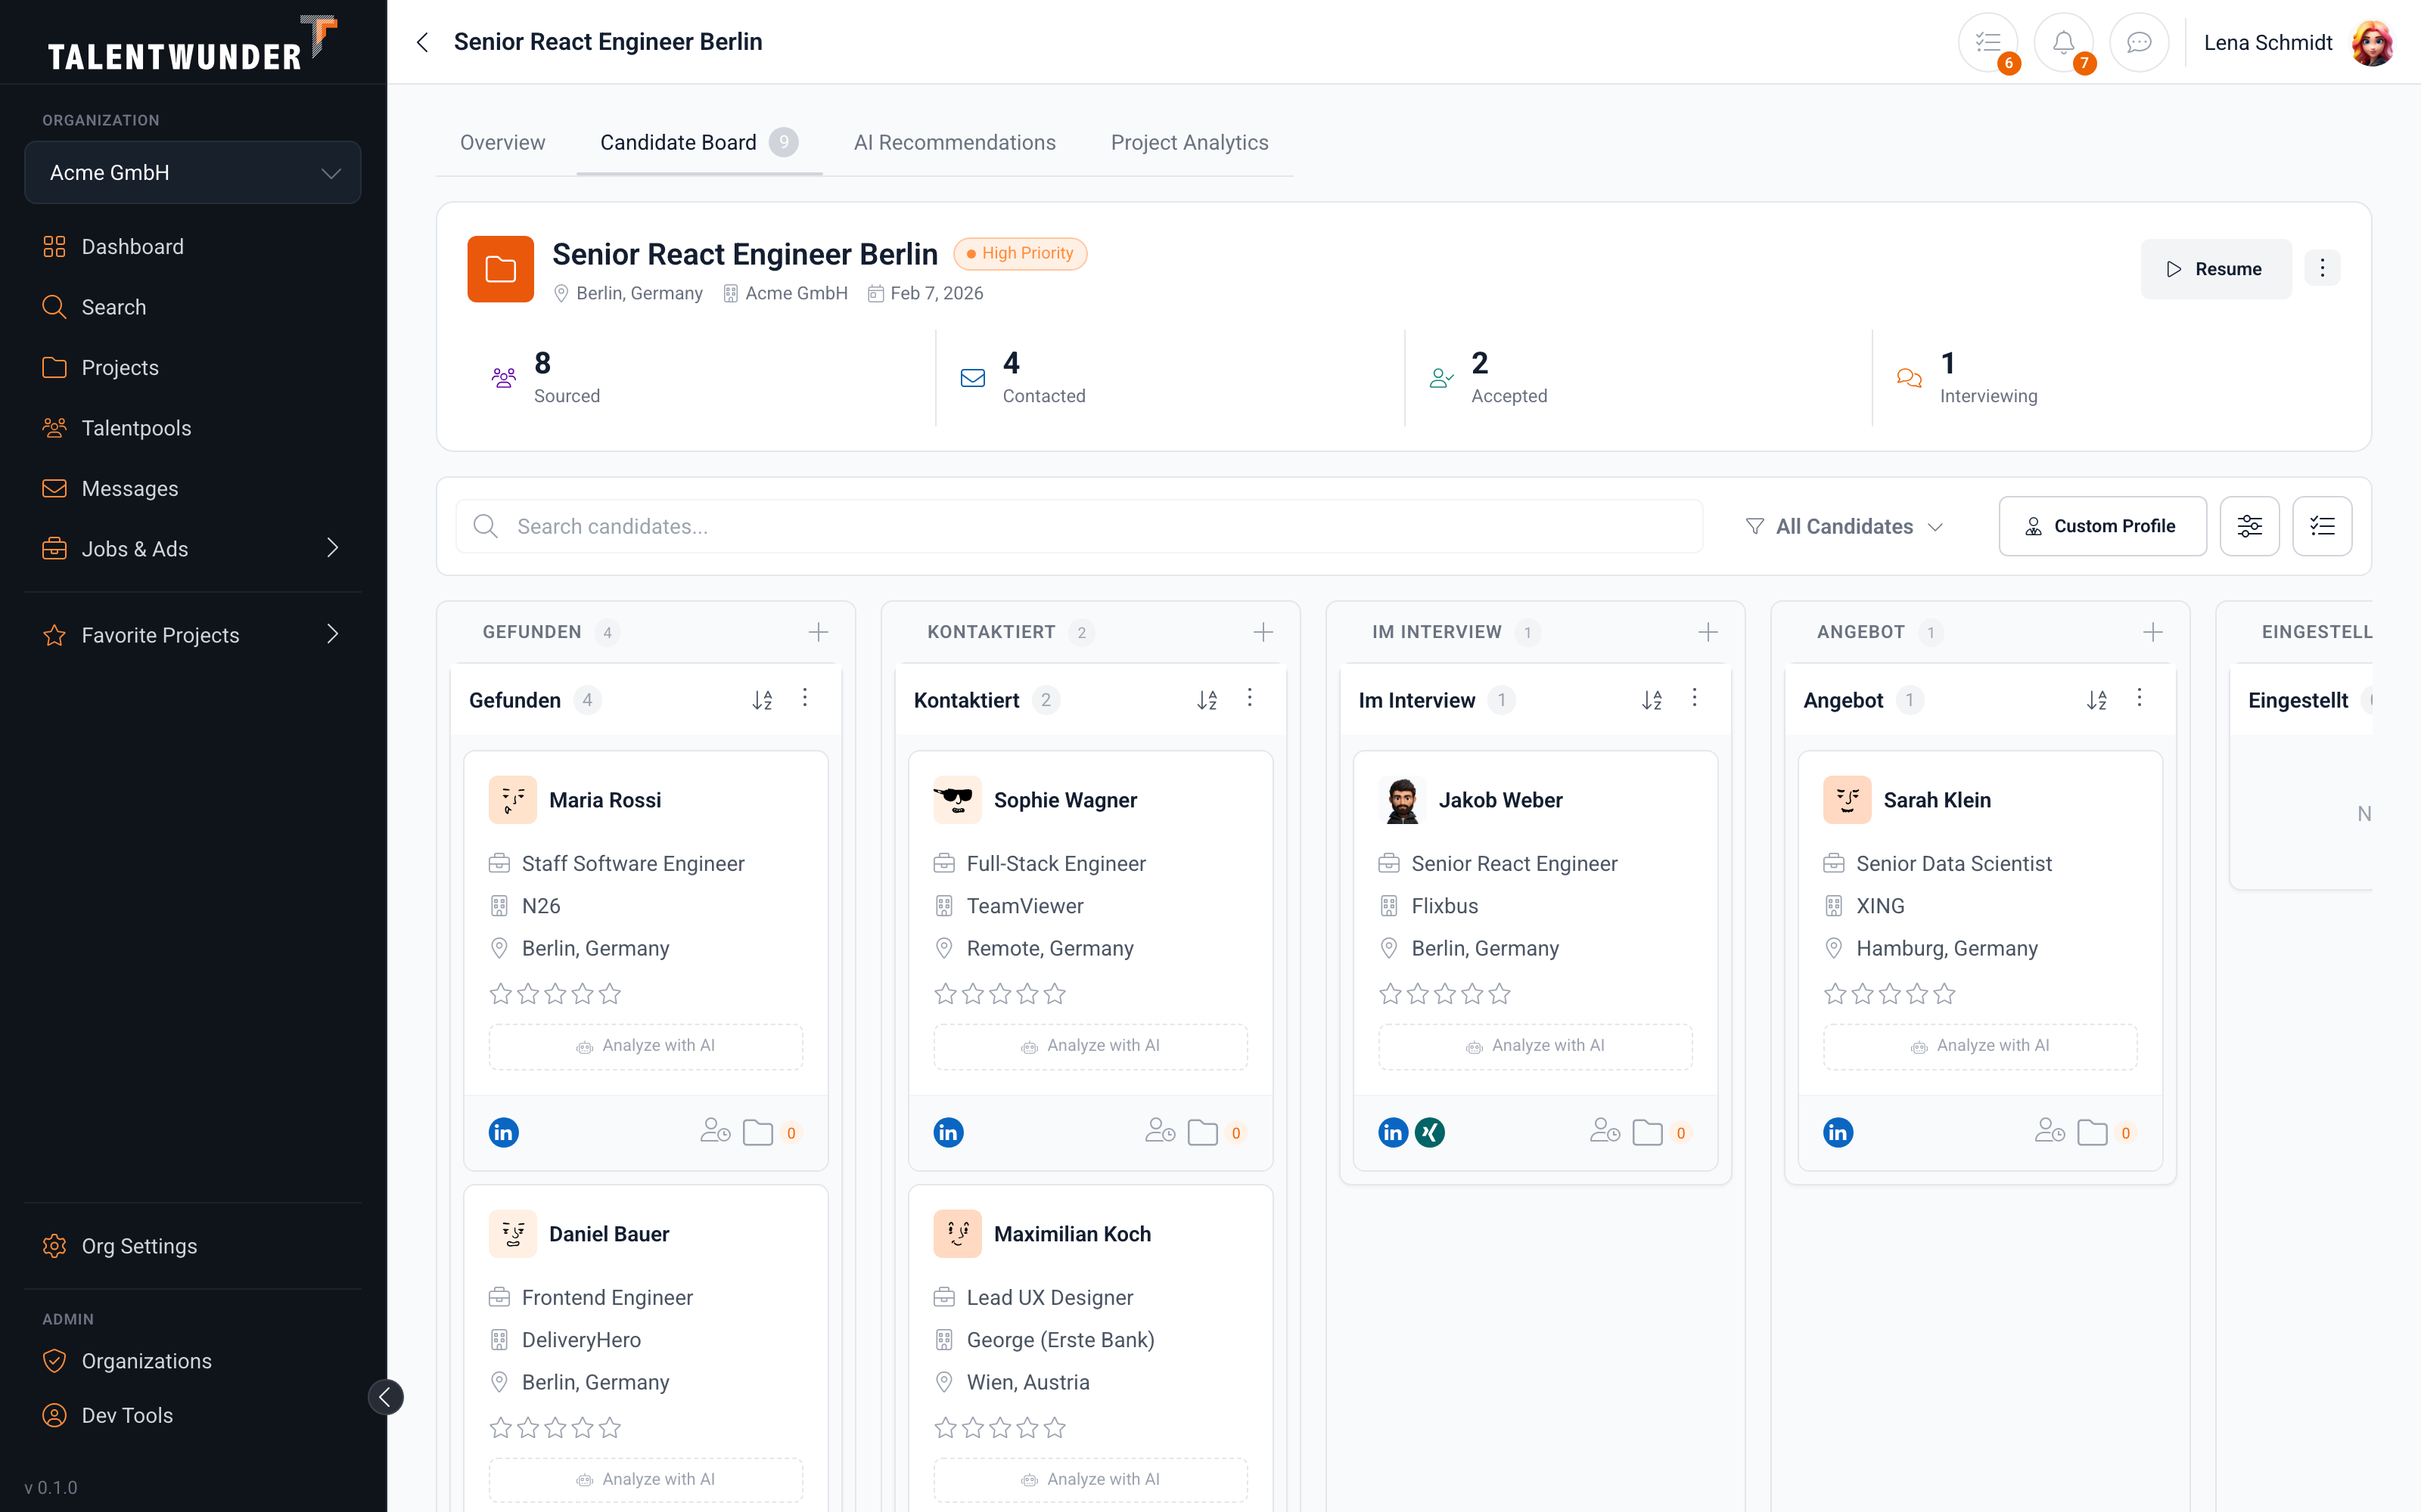Open the Project Analytics tab

coord(1189,142)
